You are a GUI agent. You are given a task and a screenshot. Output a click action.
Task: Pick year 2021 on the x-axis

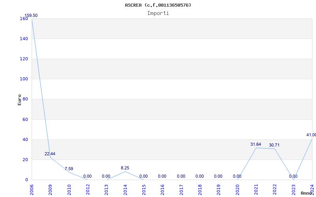256,190
